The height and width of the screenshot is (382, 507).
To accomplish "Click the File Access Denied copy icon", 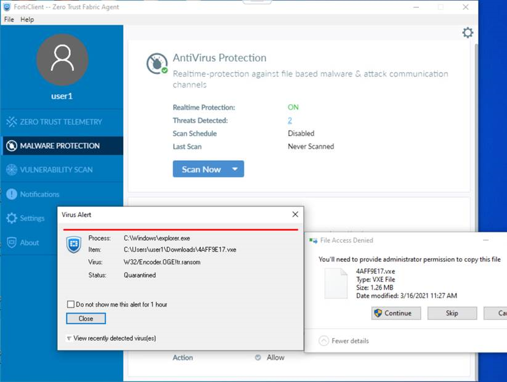I will (x=313, y=240).
